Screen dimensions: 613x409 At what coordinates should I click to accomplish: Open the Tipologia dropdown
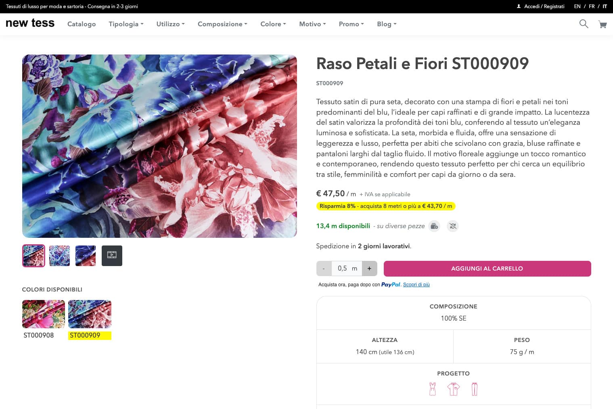click(126, 24)
